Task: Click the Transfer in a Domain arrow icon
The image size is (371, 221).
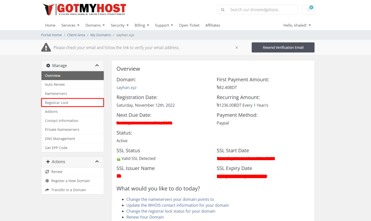Action: coord(47,190)
